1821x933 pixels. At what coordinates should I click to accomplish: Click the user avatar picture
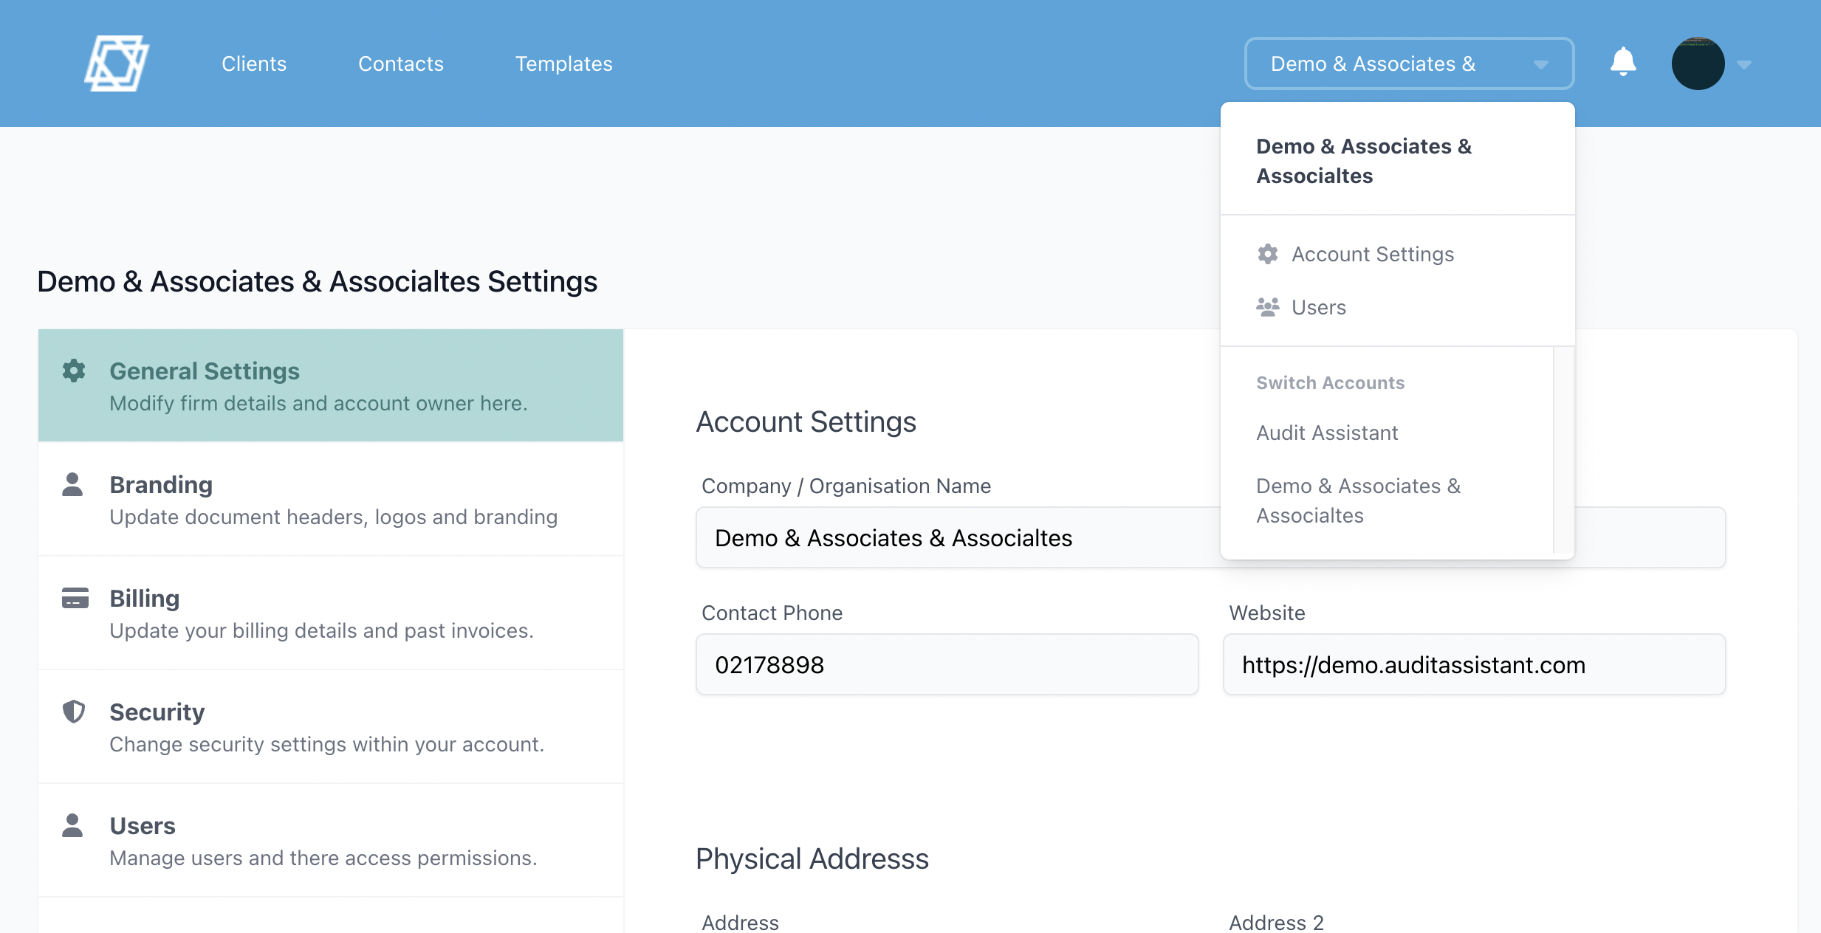1698,63
